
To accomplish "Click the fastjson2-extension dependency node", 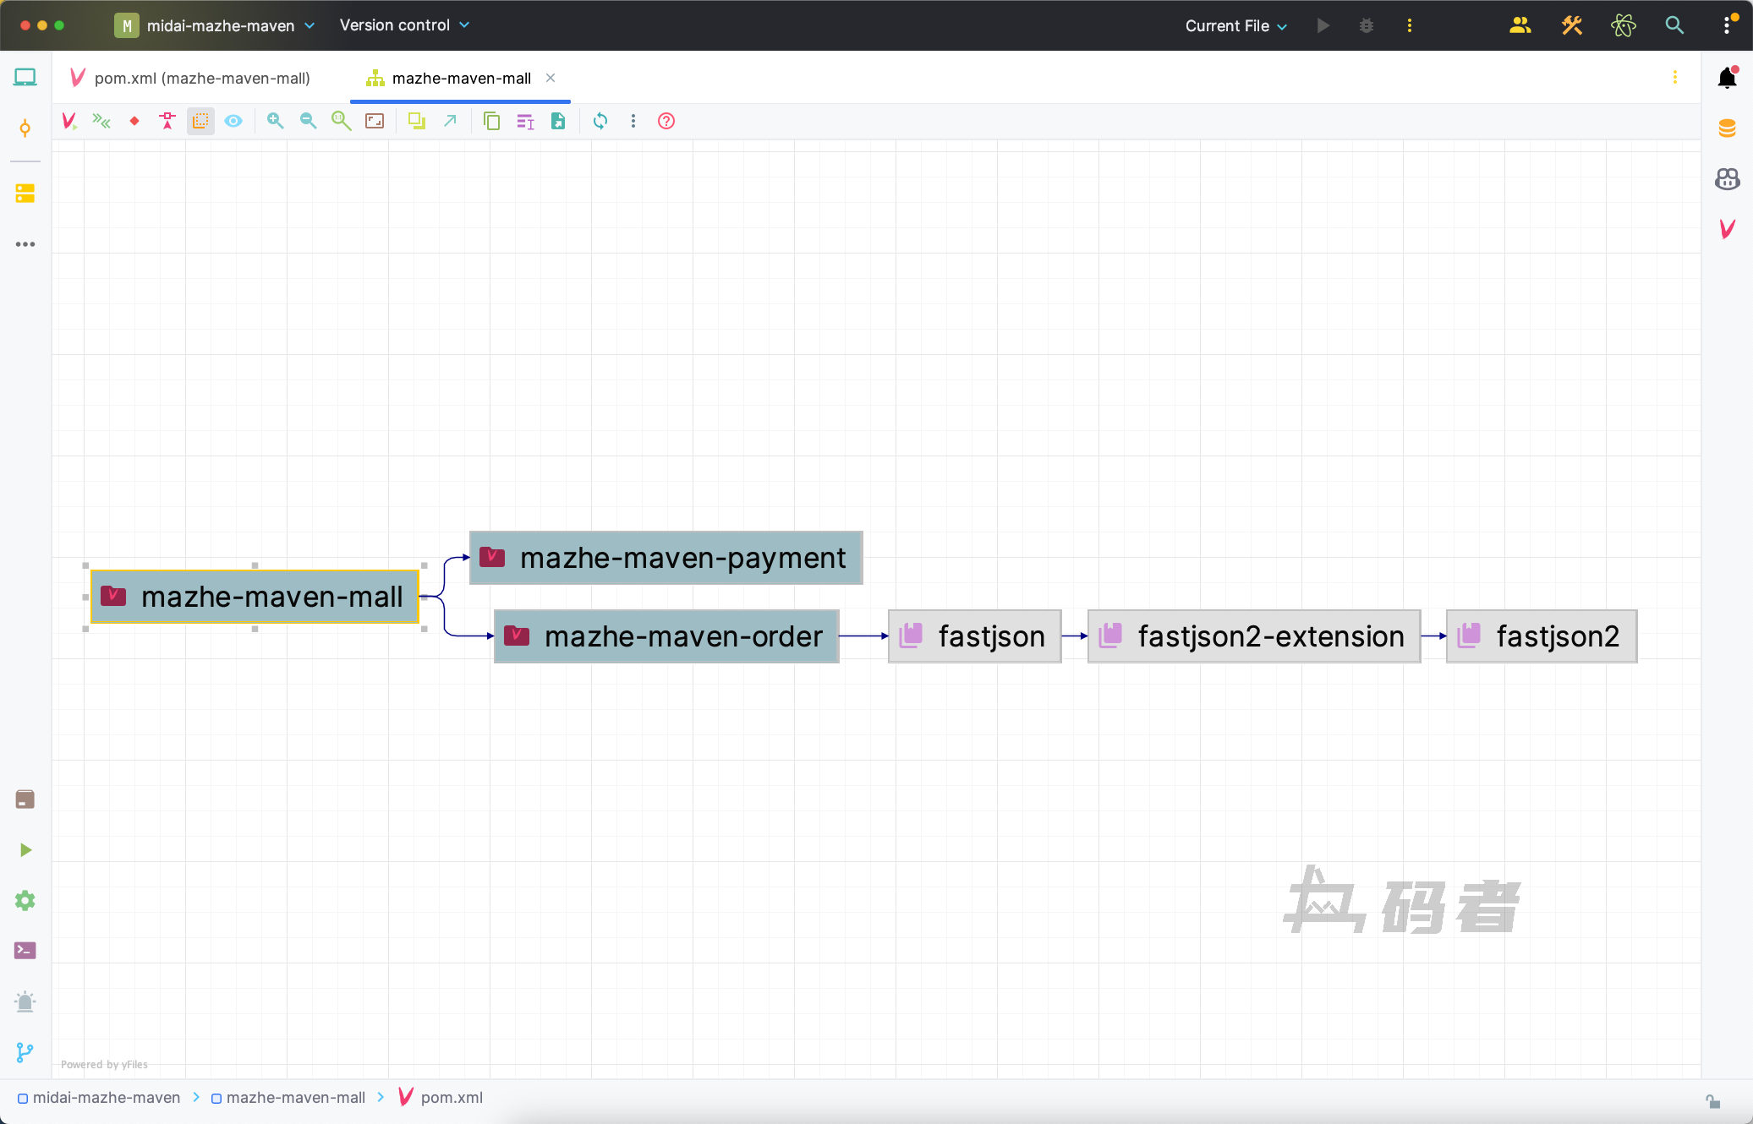I will tap(1253, 636).
